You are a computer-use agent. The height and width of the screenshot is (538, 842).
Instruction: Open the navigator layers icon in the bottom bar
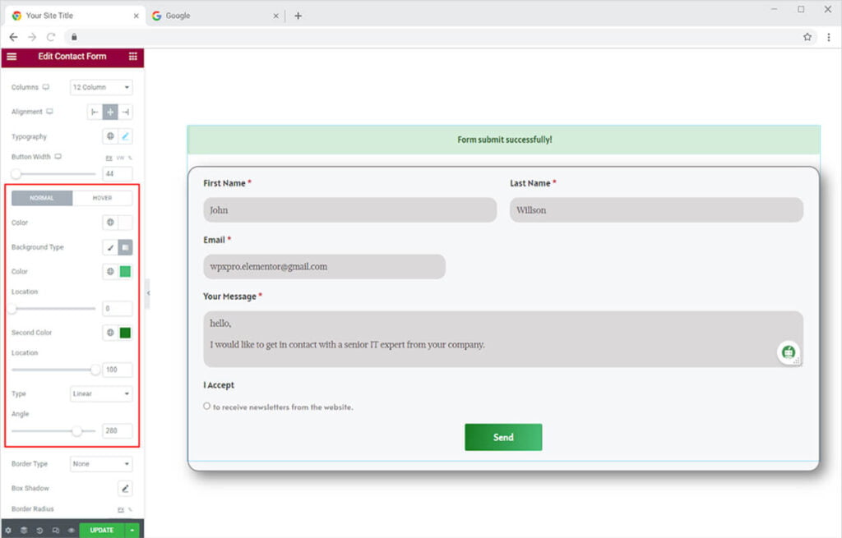point(24,531)
